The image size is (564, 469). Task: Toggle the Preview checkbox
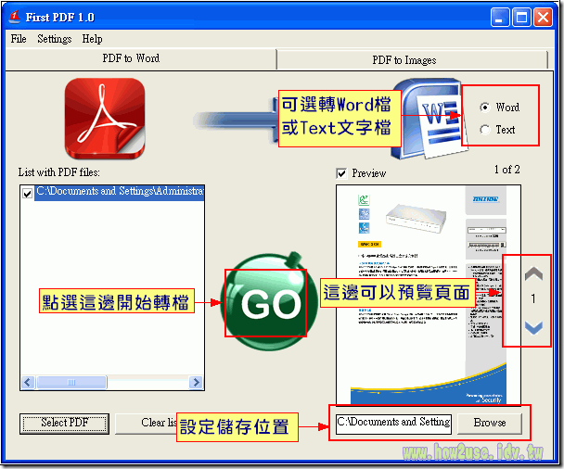pyautogui.click(x=342, y=173)
